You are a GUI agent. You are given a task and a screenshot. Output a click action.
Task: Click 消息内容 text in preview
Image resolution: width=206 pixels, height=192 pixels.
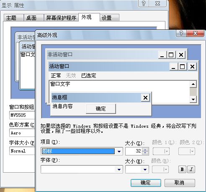63,106
